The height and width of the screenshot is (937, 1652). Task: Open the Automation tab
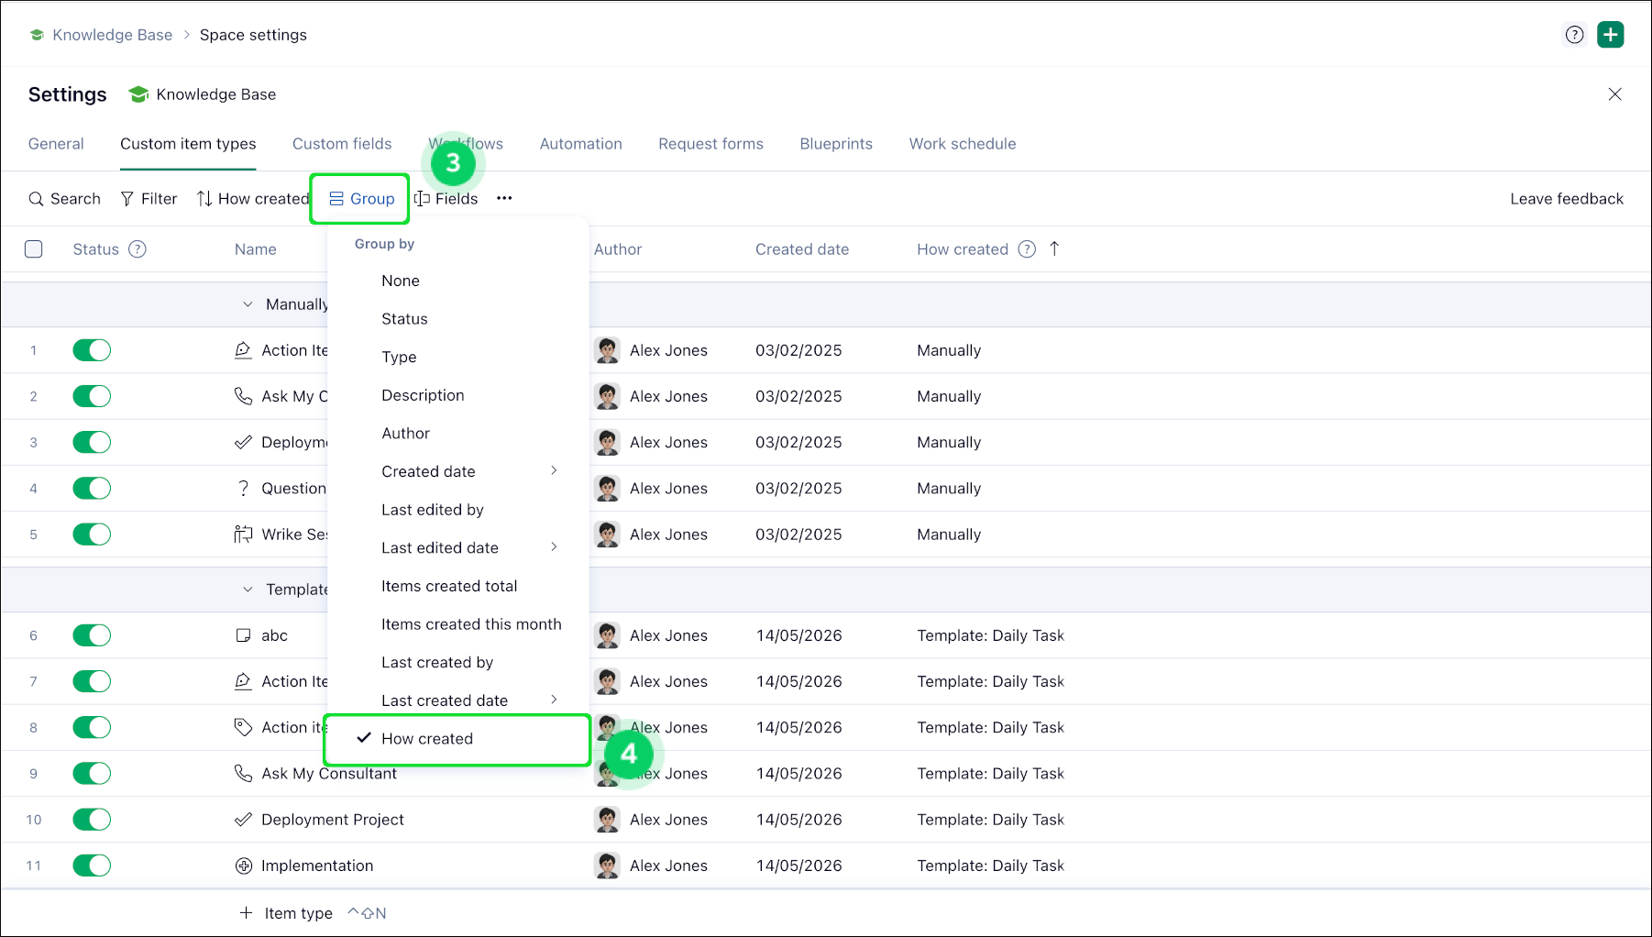coord(580,144)
